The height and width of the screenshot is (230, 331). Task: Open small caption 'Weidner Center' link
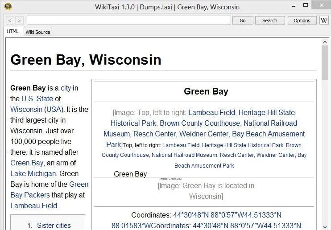pyautogui.click(x=276, y=155)
